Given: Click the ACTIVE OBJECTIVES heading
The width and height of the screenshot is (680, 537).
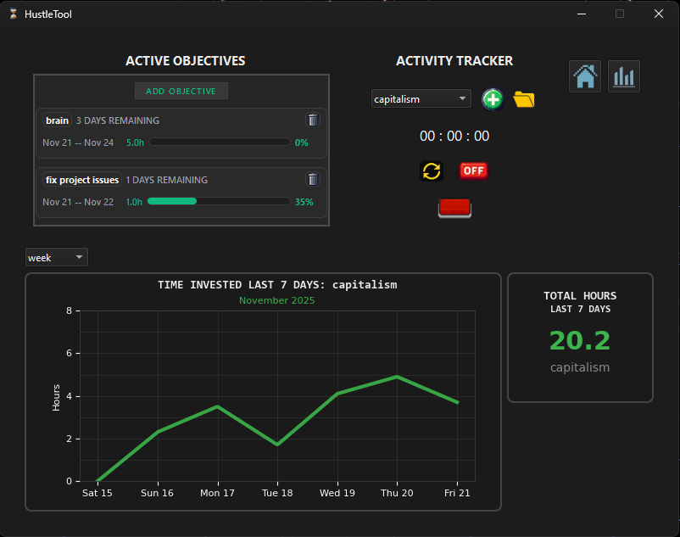Looking at the screenshot, I should coord(186,61).
